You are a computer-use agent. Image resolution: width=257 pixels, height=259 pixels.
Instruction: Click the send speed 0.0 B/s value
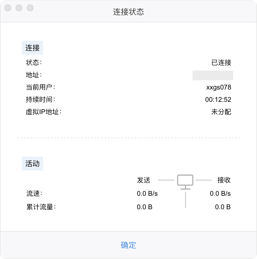click(147, 194)
